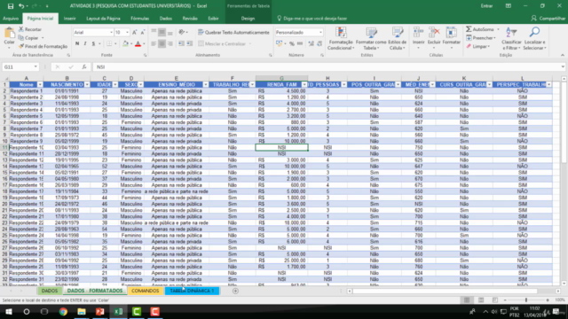Click Entrar to sign in
Viewport: 568px width, 319px height.
(486, 6)
